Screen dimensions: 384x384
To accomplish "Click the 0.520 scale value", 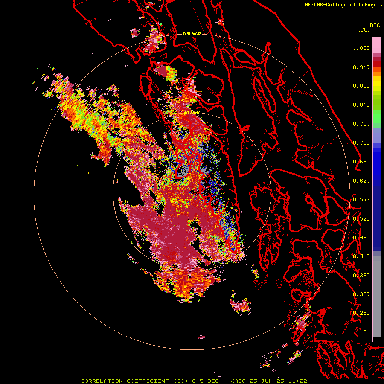I will 361,219.
